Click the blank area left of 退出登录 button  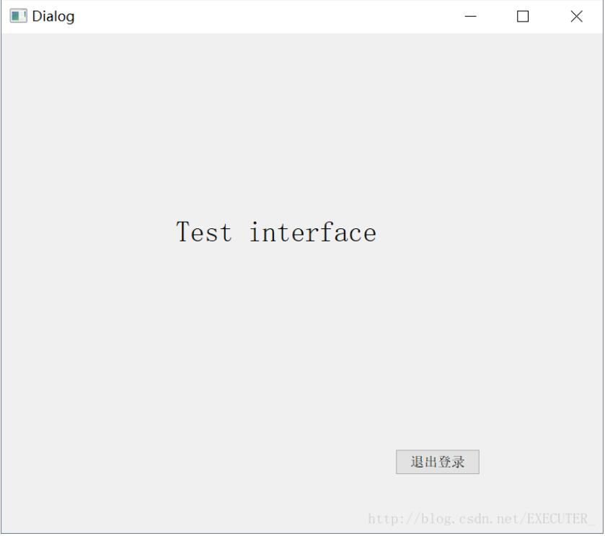[x=252, y=463]
